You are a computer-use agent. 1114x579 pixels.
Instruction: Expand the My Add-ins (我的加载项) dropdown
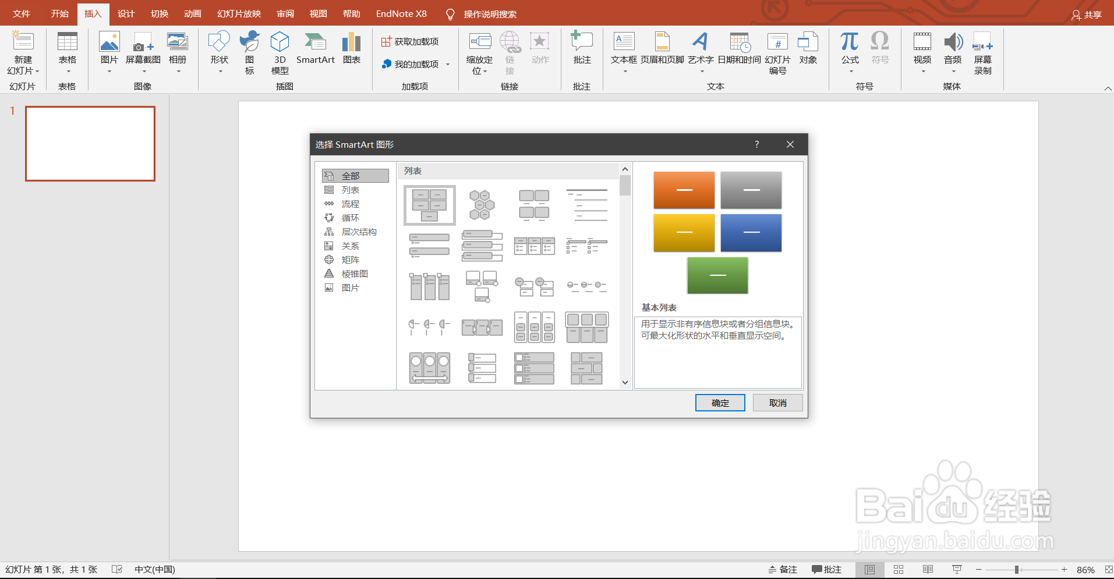448,65
